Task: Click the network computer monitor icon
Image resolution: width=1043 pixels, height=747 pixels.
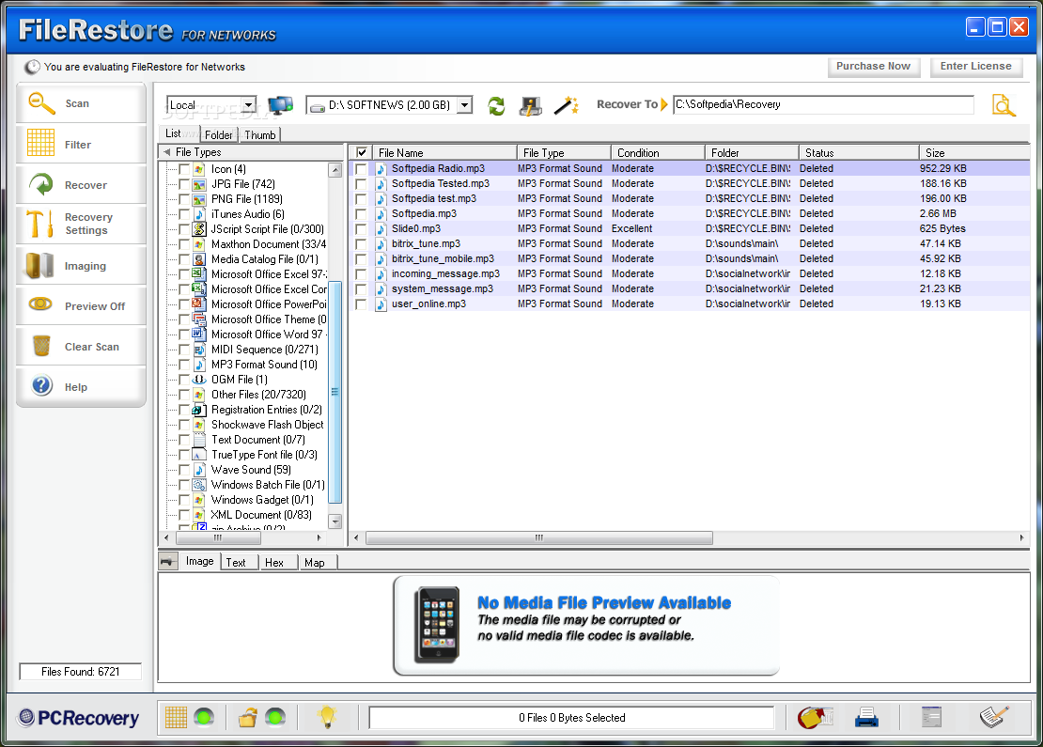Action: pyautogui.click(x=280, y=105)
